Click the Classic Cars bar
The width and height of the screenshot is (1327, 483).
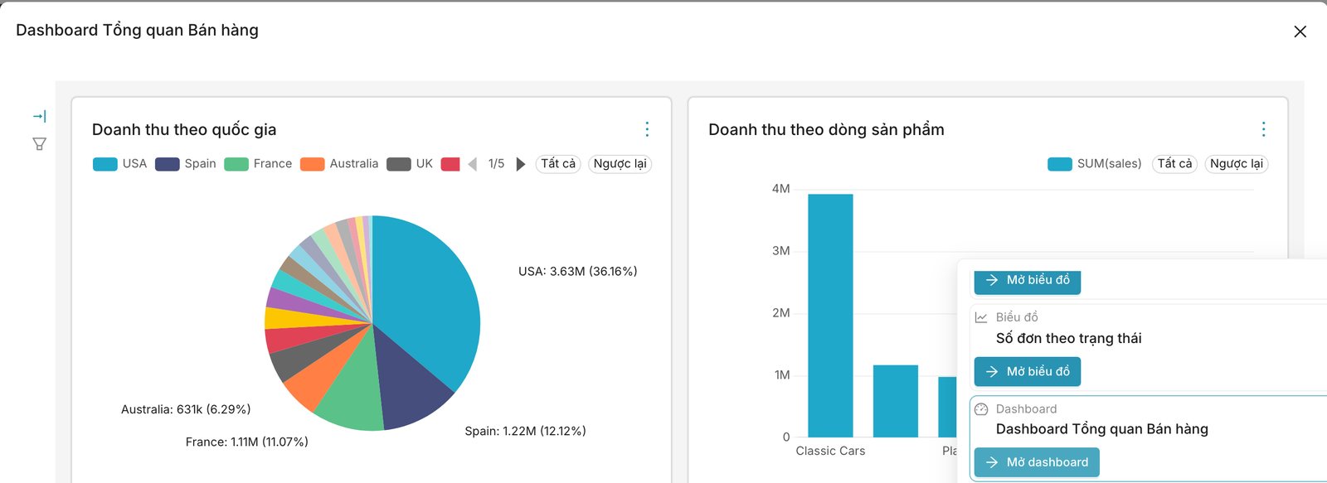[x=830, y=316]
